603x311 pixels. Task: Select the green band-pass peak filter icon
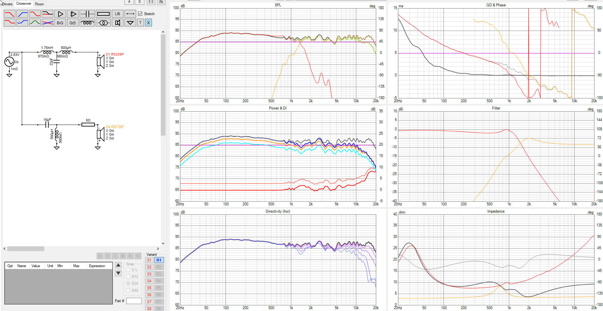coord(35,23)
